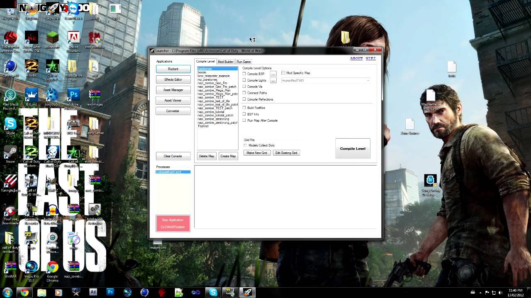Open the TeamViewer desktop shortcut
Viewport: 531px width, 298px height.
tap(73, 12)
